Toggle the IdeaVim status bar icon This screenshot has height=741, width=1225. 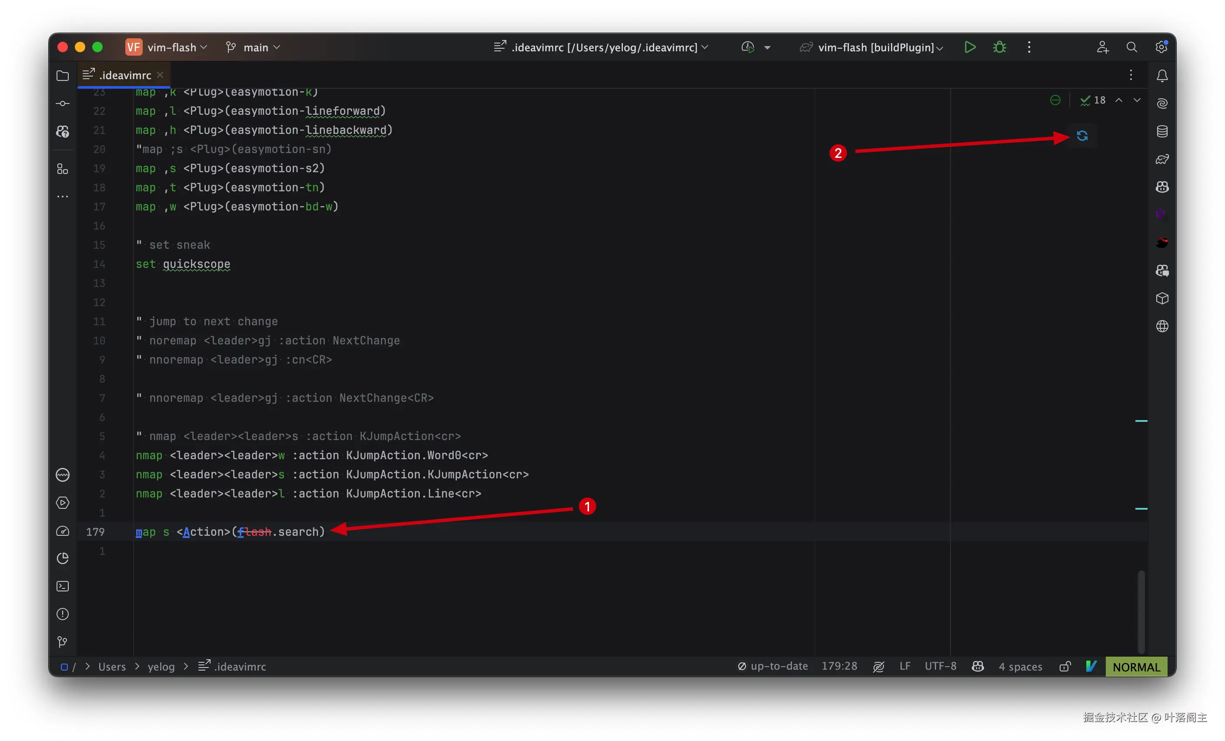[x=1091, y=667]
